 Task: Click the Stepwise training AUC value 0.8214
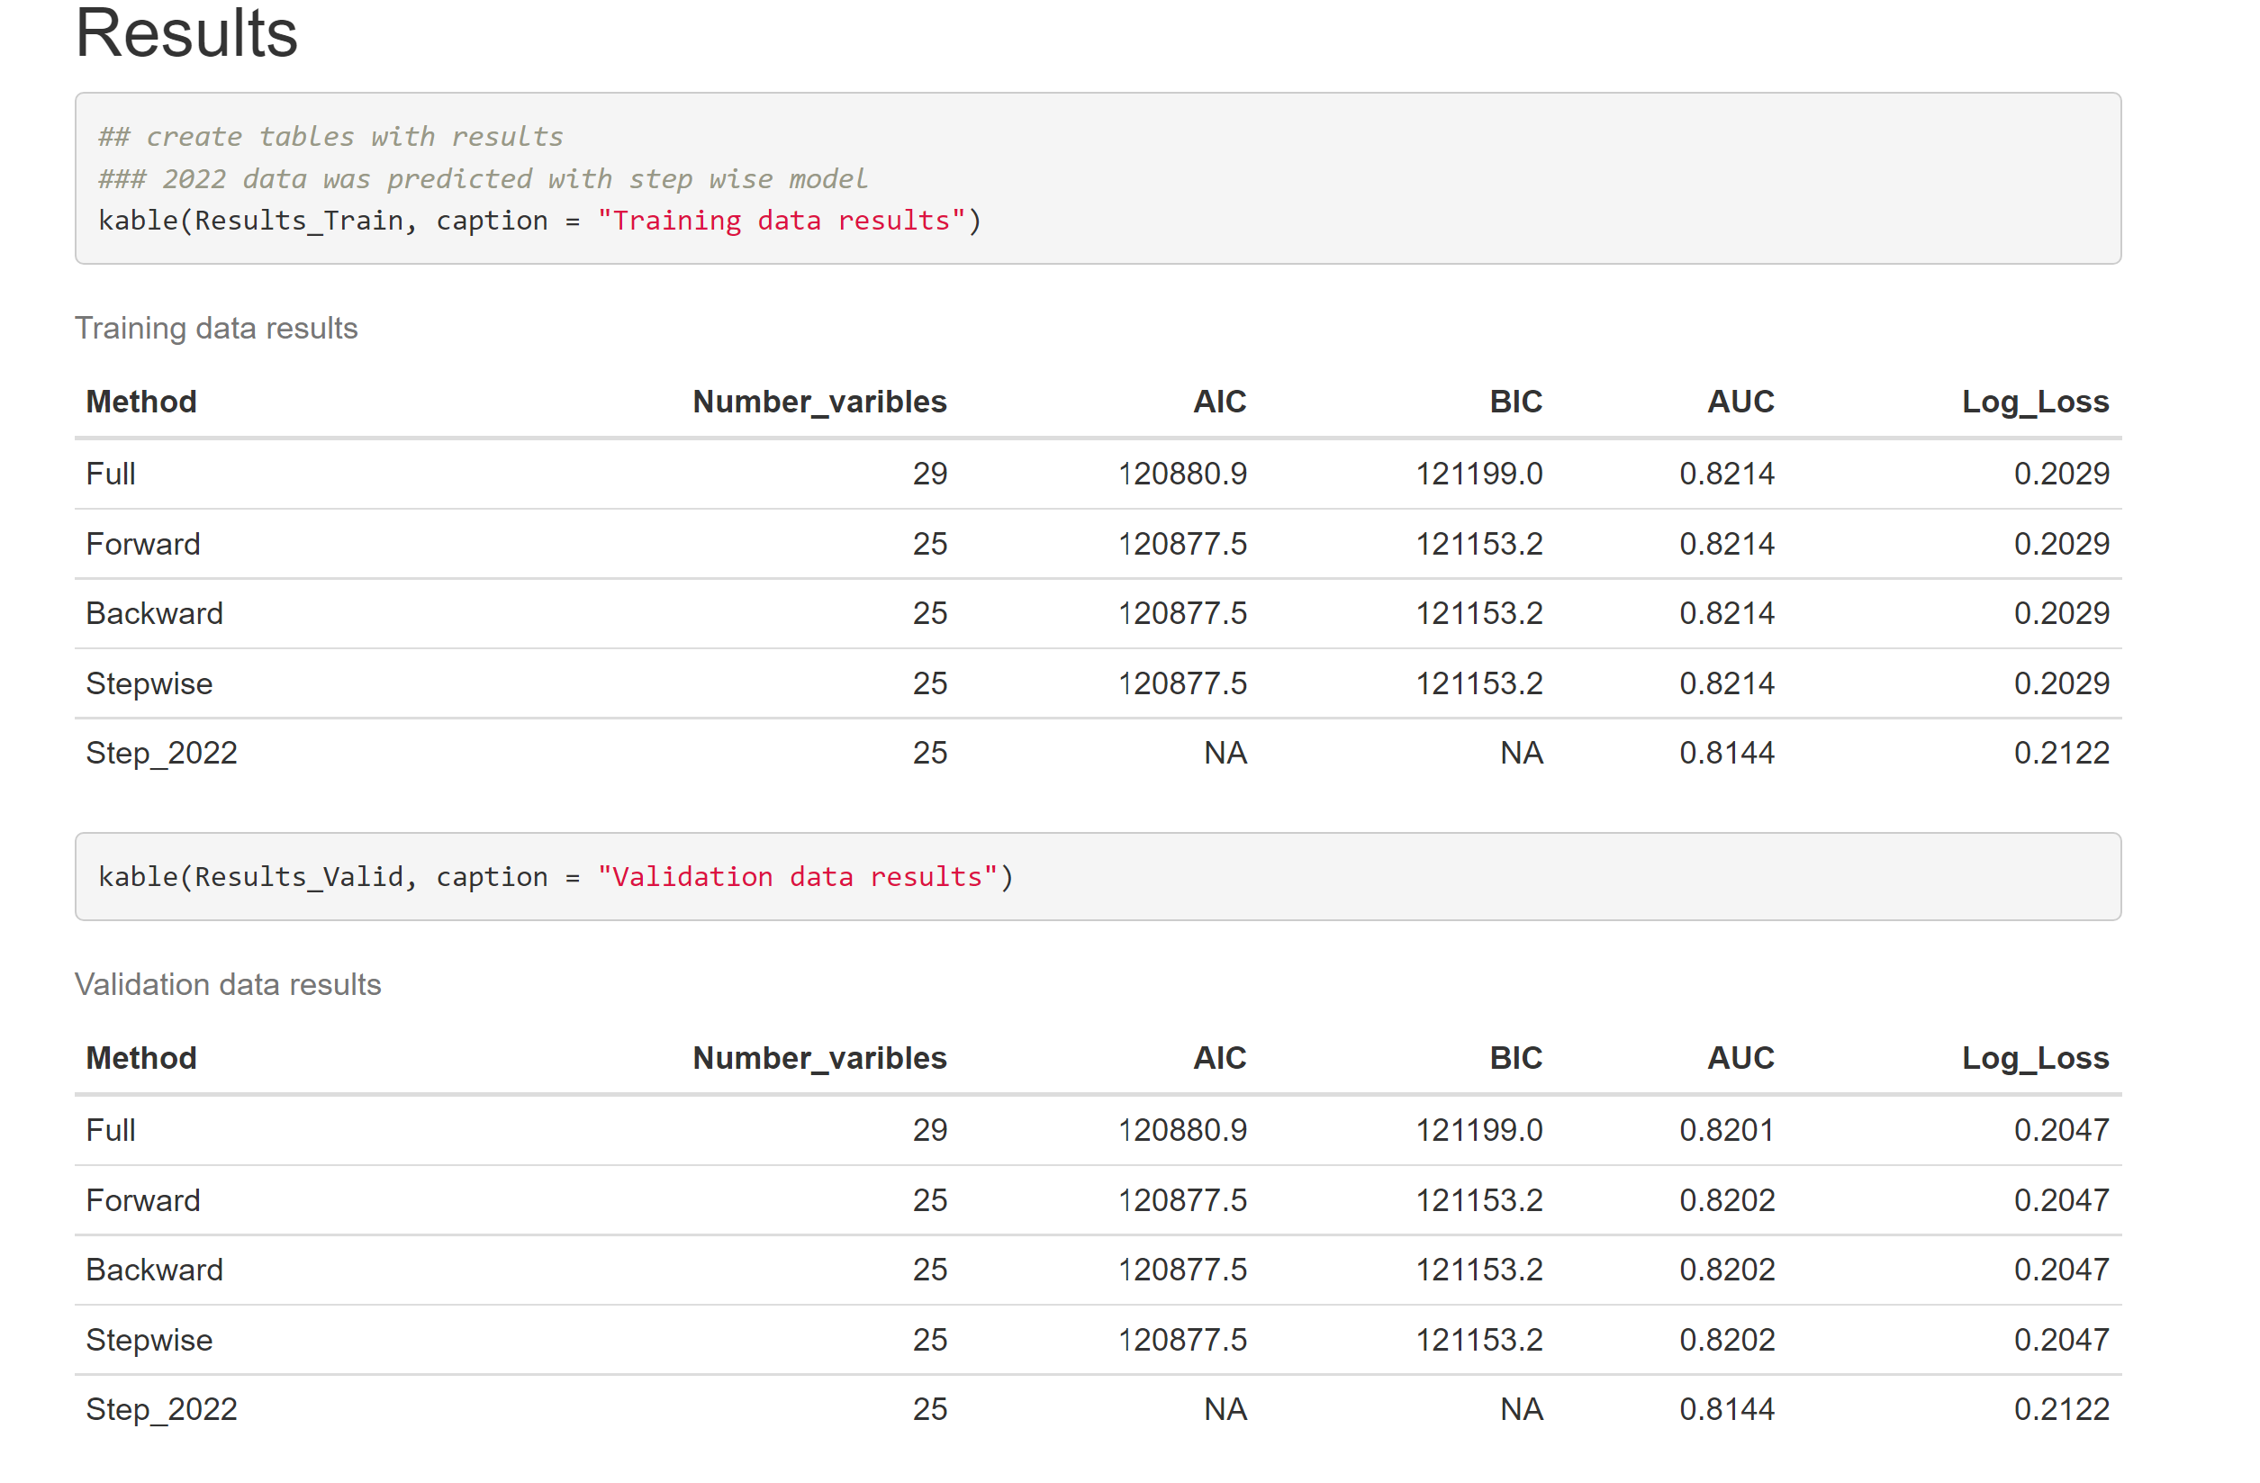click(x=1727, y=683)
